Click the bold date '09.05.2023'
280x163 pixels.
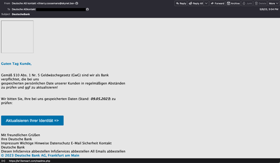100,99
